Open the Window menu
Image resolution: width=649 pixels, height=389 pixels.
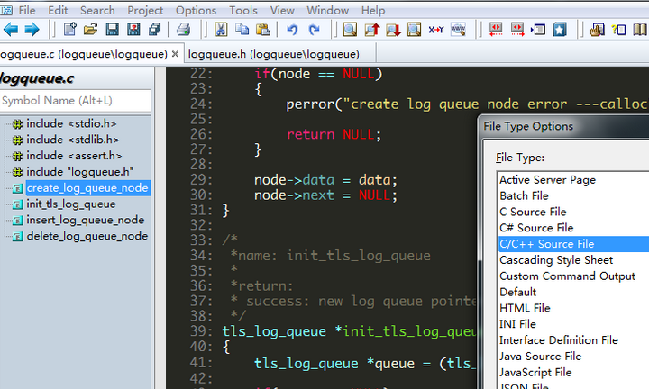click(327, 10)
